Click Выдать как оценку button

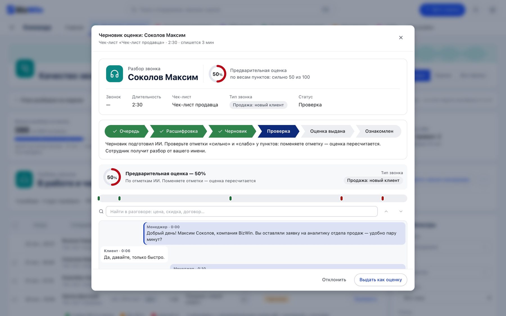pos(381,280)
